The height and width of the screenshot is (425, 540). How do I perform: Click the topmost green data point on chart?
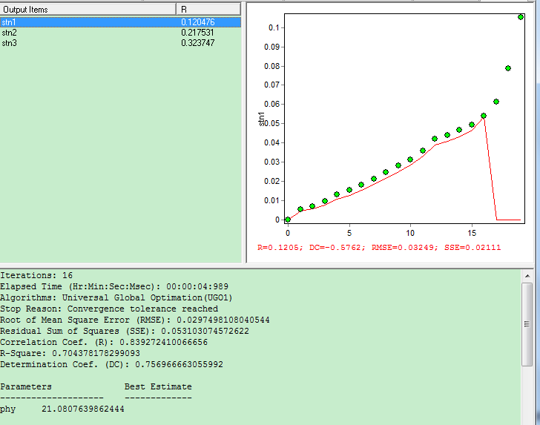(x=521, y=17)
